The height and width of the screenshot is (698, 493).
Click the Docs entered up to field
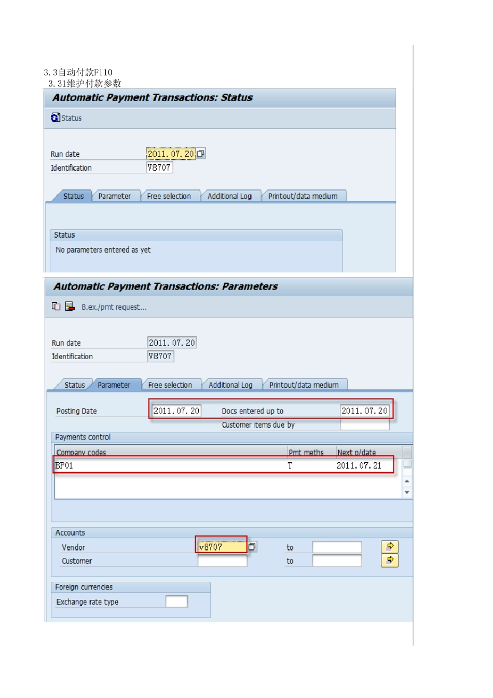pos(364,411)
